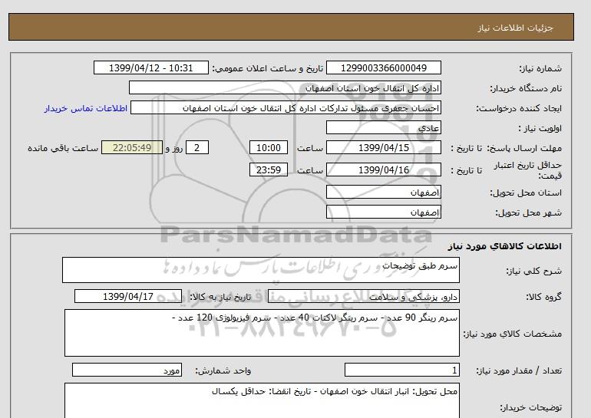Select the شهر محل تحویل label
The height and width of the screenshot is (418, 591).
(x=529, y=212)
